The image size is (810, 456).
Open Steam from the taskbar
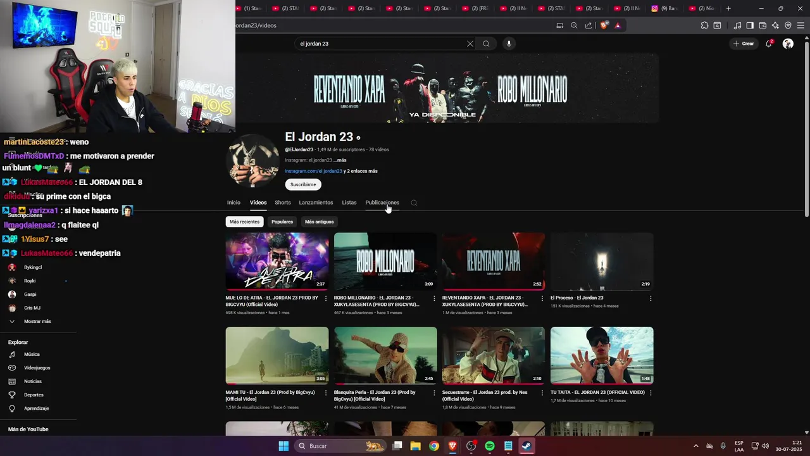click(x=526, y=446)
